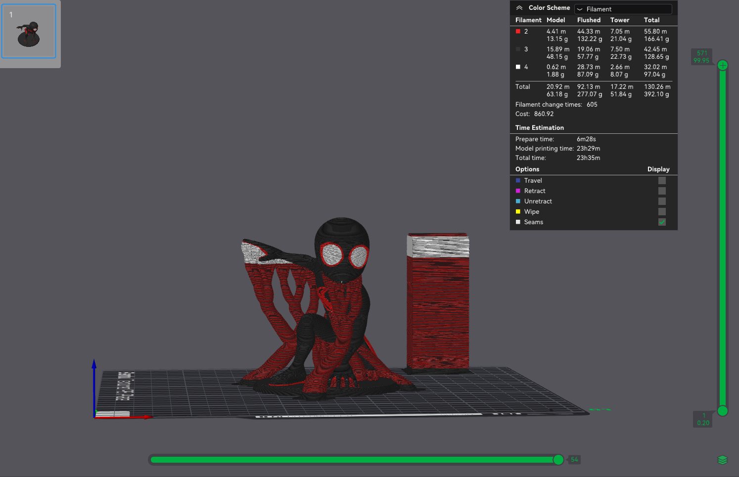The height and width of the screenshot is (477, 739).
Task: Click the move slider value 54
Action: 574,460
